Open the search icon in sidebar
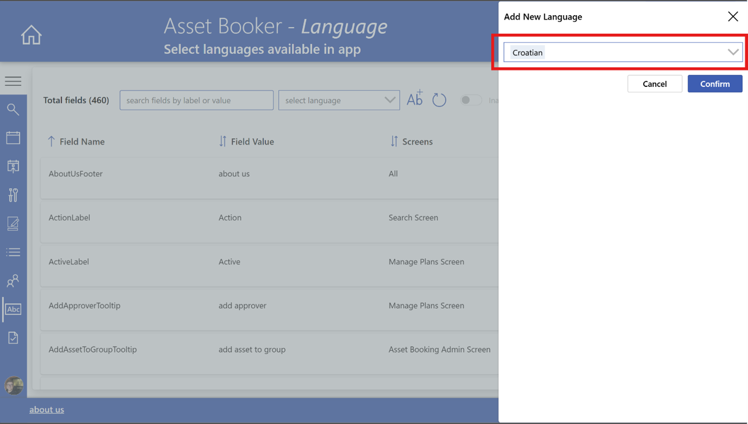 tap(13, 109)
